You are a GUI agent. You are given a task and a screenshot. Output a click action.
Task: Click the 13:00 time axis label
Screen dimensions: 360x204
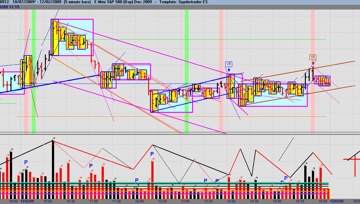[185, 201]
